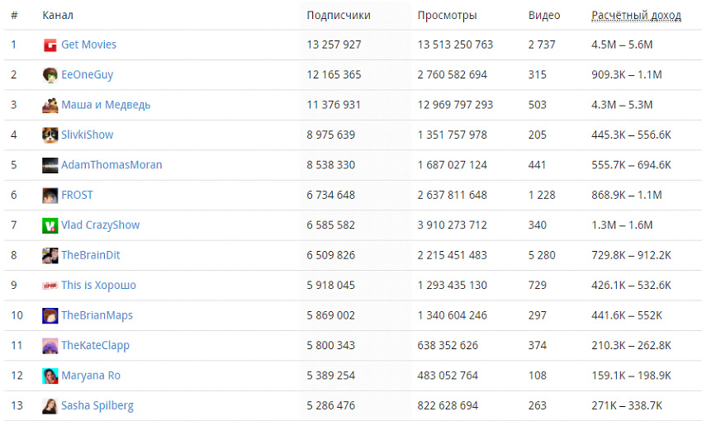Viewport: 702px width, 421px height.
Task: Click the Get Movies channel avatar icon
Action: 50,45
